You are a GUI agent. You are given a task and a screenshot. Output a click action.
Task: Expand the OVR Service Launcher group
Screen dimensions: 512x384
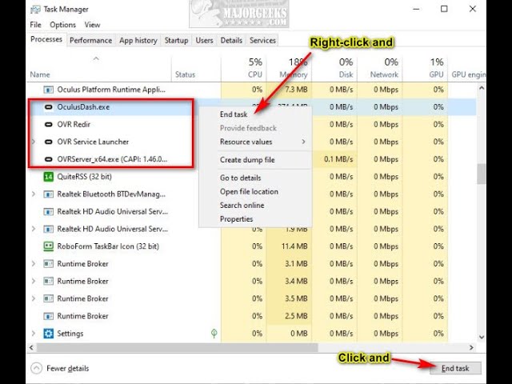point(34,142)
